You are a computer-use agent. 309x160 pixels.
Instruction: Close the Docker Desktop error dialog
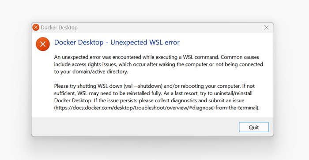pyautogui.click(x=266, y=28)
